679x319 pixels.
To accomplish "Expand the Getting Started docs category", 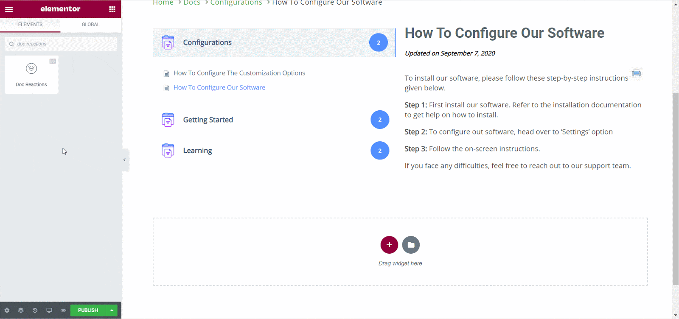I will tap(208, 120).
